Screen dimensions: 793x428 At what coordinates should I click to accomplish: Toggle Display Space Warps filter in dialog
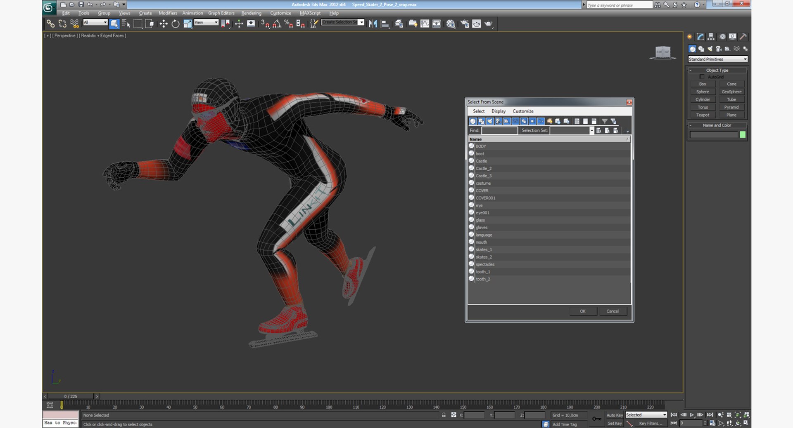[x=515, y=121]
